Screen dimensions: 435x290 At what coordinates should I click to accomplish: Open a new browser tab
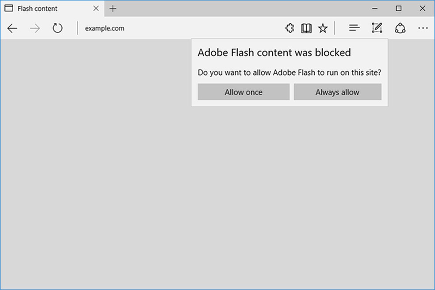coord(113,8)
